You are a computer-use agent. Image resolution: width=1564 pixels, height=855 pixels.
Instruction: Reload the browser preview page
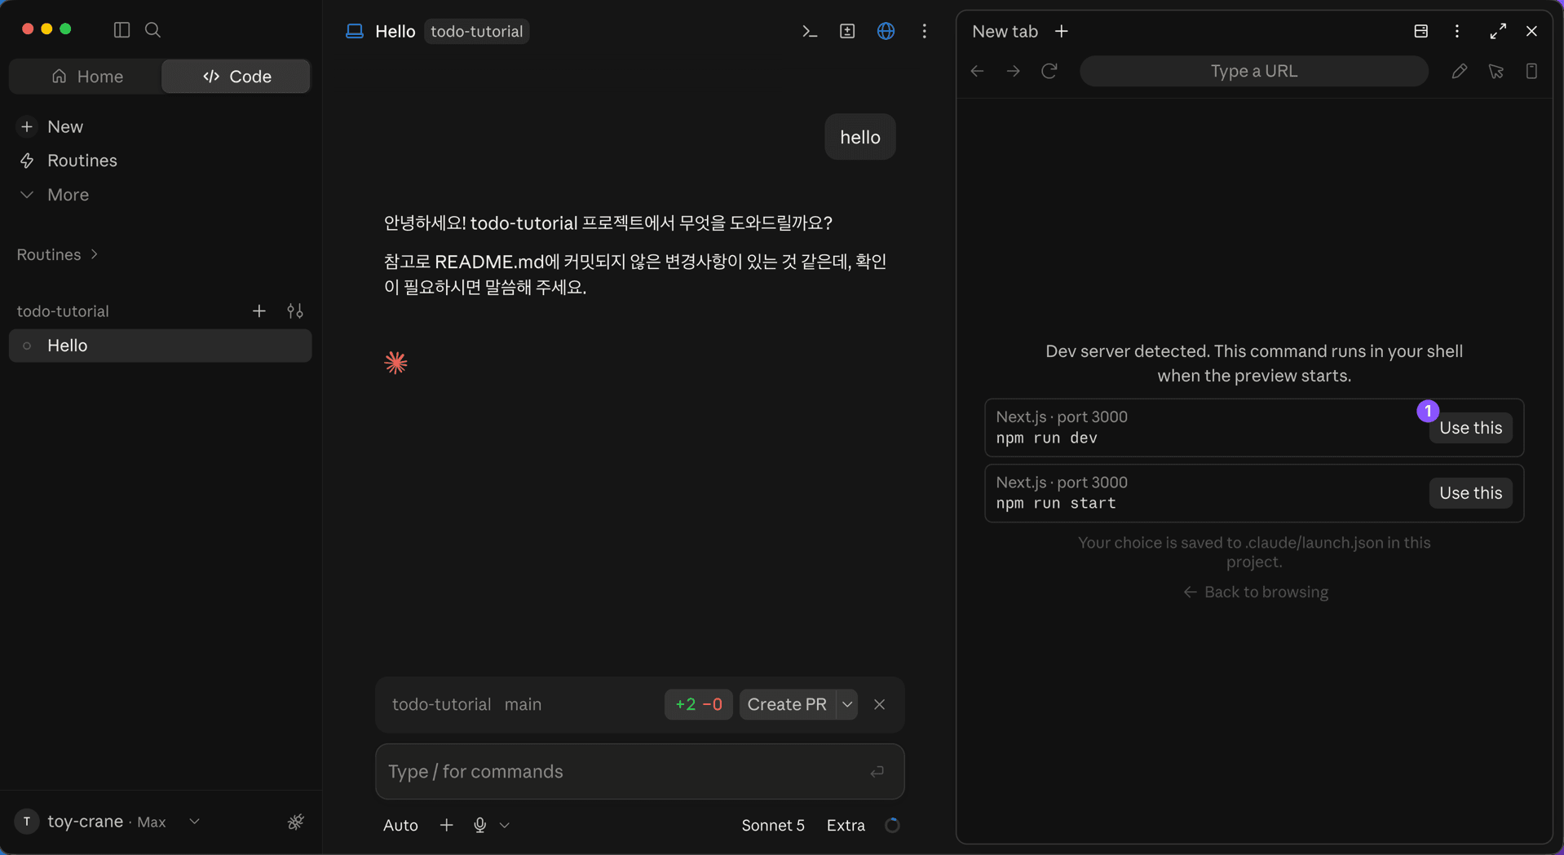(x=1049, y=71)
